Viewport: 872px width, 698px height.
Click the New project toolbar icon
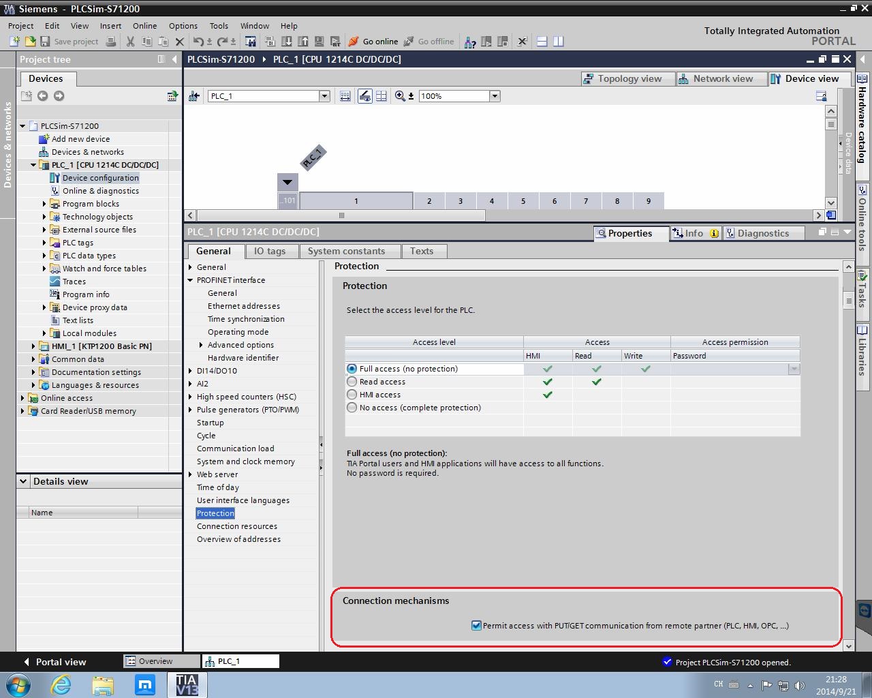coord(14,42)
